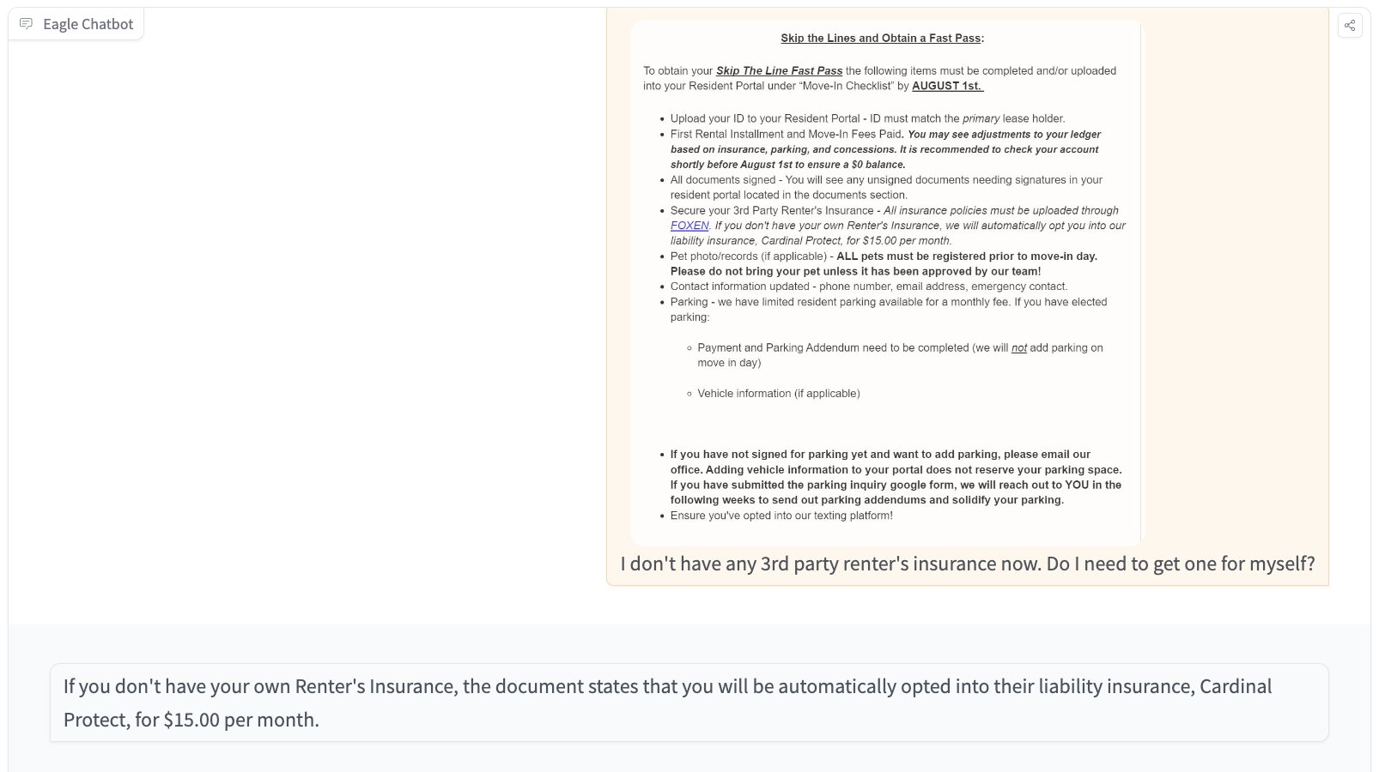
Task: Click the texting platform opt-in bullet
Action: (x=781, y=516)
